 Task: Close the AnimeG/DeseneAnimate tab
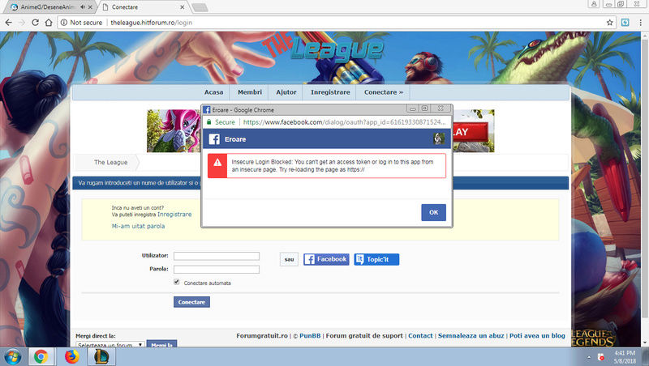coord(90,7)
